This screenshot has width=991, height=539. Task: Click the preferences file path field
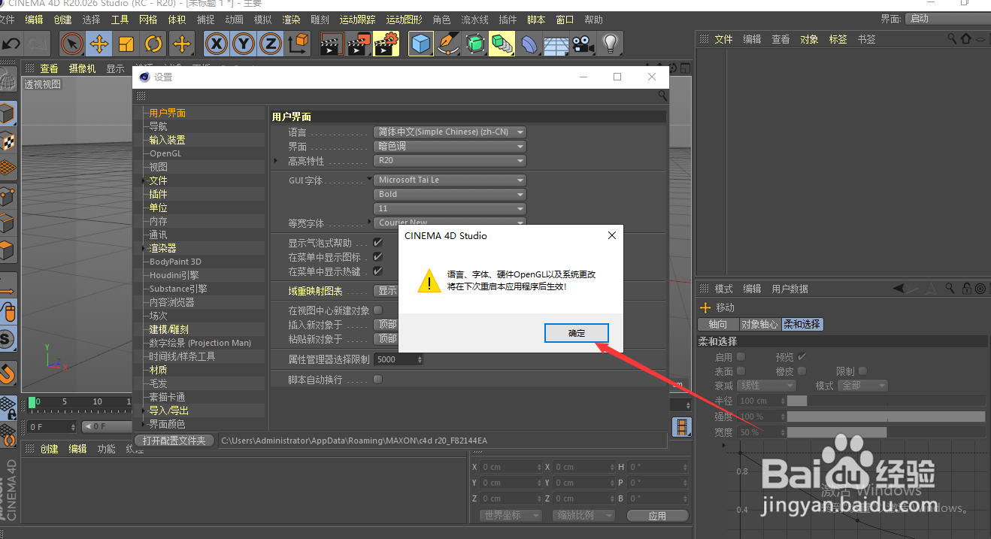443,441
